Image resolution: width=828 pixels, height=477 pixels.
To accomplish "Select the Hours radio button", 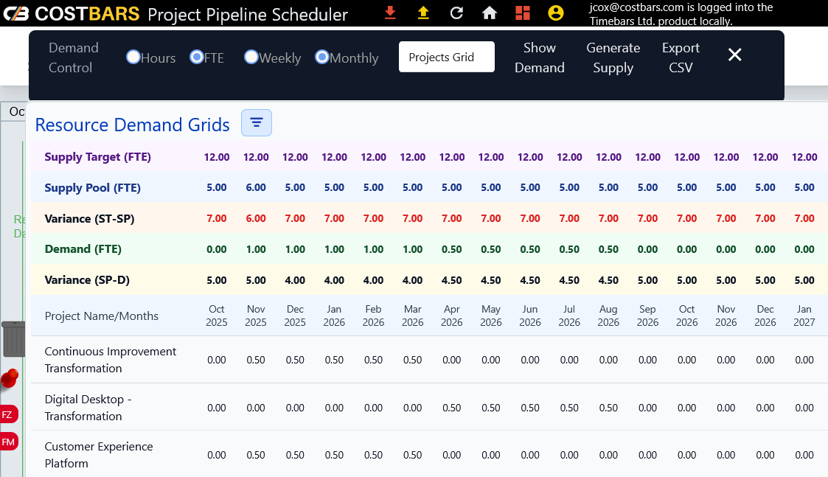I will [133, 57].
